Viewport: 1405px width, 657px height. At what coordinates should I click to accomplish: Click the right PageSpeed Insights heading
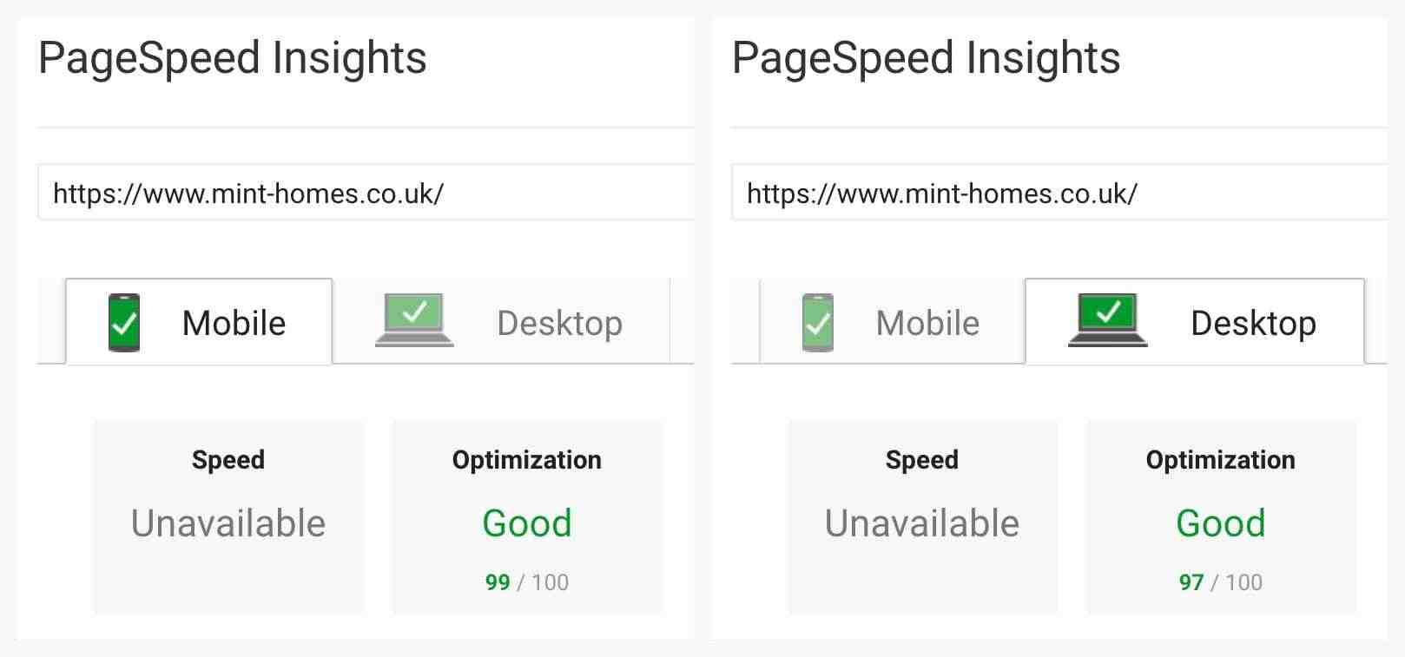tap(926, 59)
